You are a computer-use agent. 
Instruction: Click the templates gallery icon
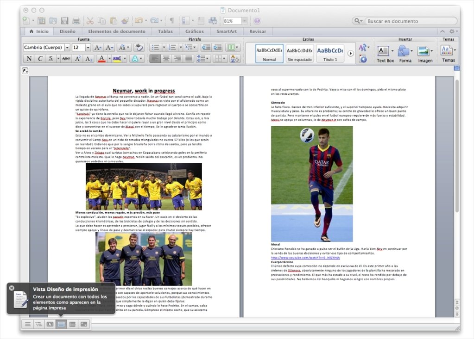[41, 20]
